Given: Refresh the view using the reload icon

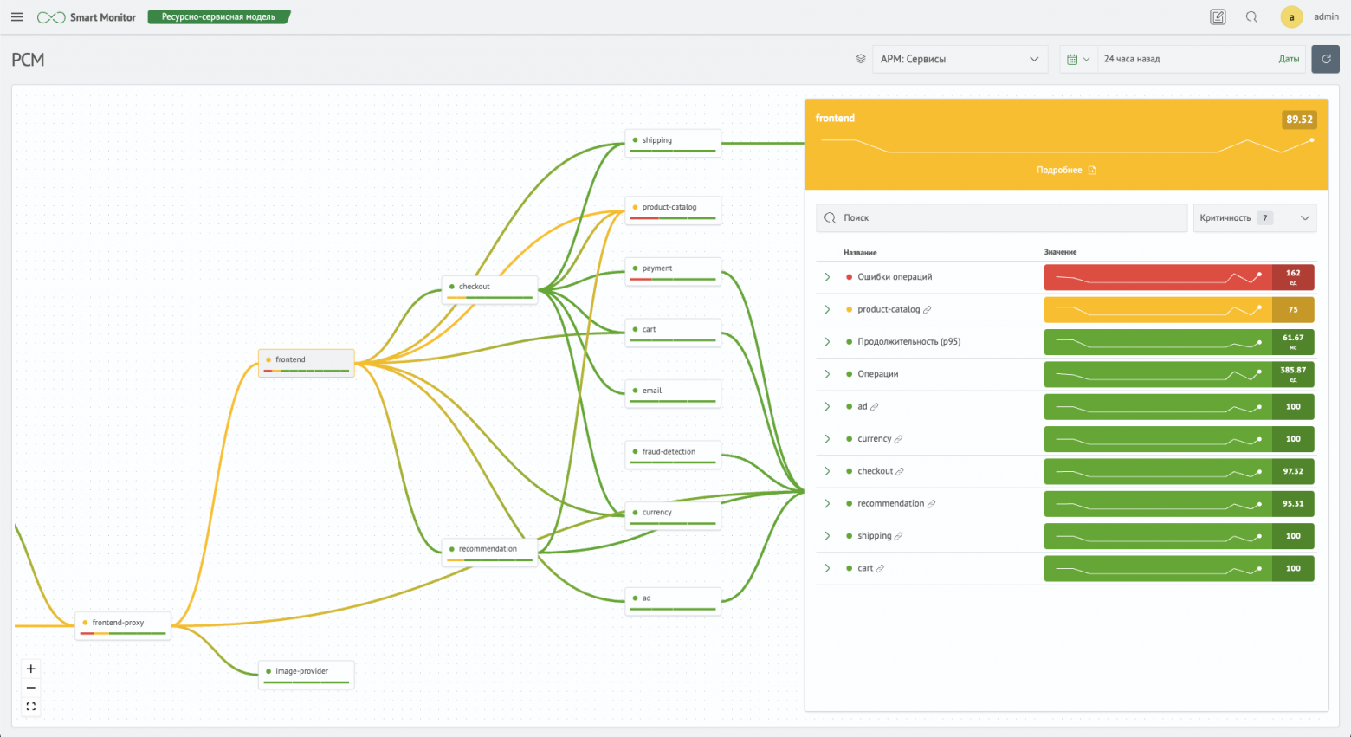Looking at the screenshot, I should pyautogui.click(x=1325, y=58).
